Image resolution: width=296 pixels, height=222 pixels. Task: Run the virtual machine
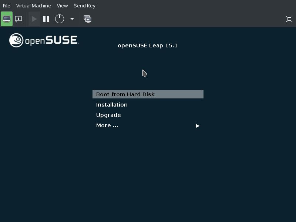[34, 19]
